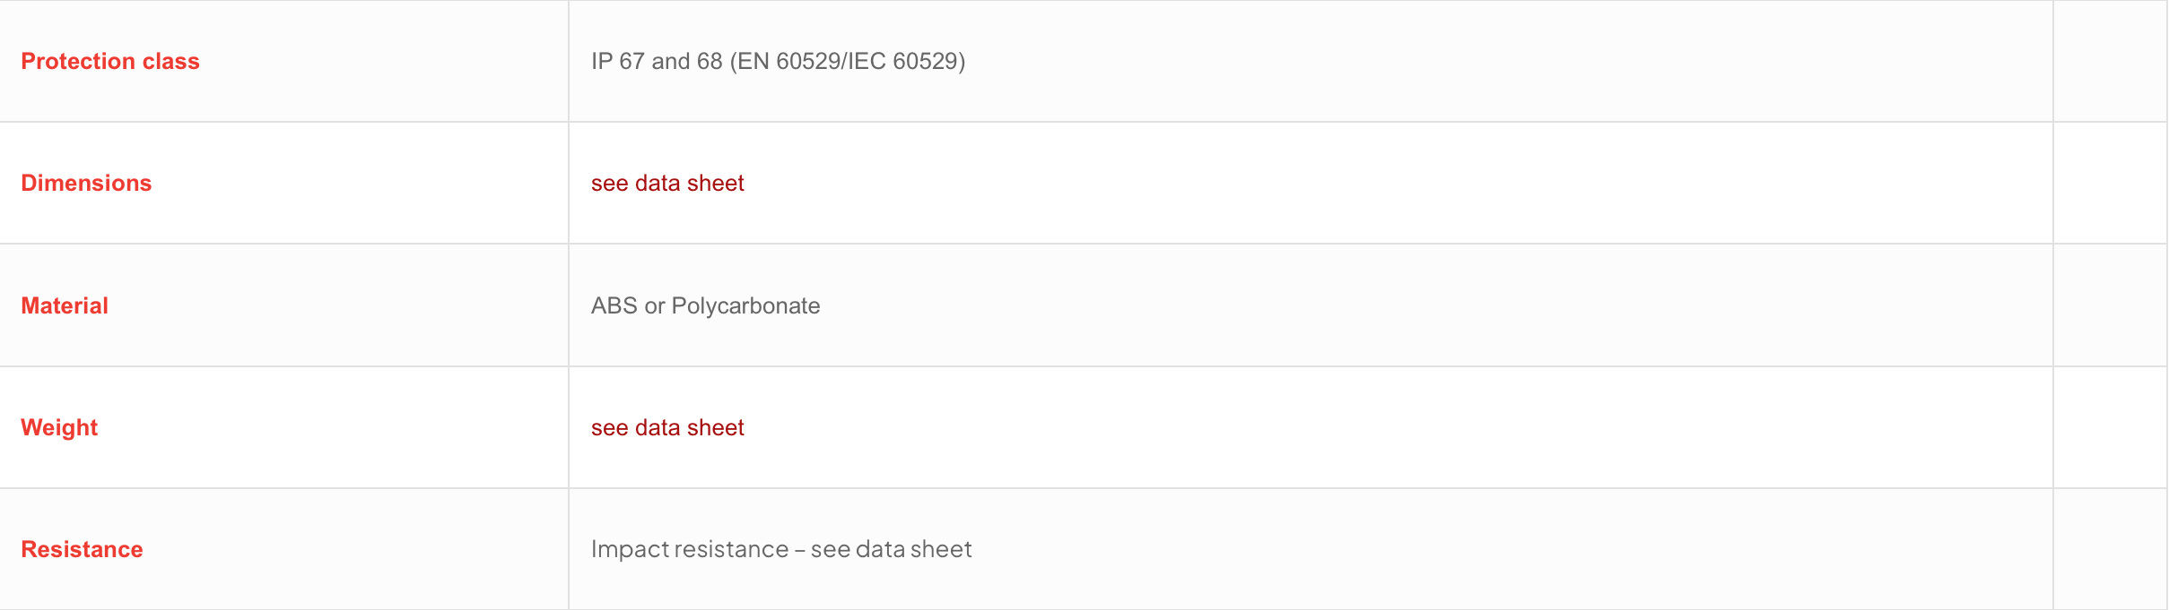Select the 'Protection class' row label

pyautogui.click(x=109, y=61)
